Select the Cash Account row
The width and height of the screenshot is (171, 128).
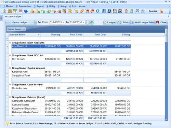tap(71, 88)
